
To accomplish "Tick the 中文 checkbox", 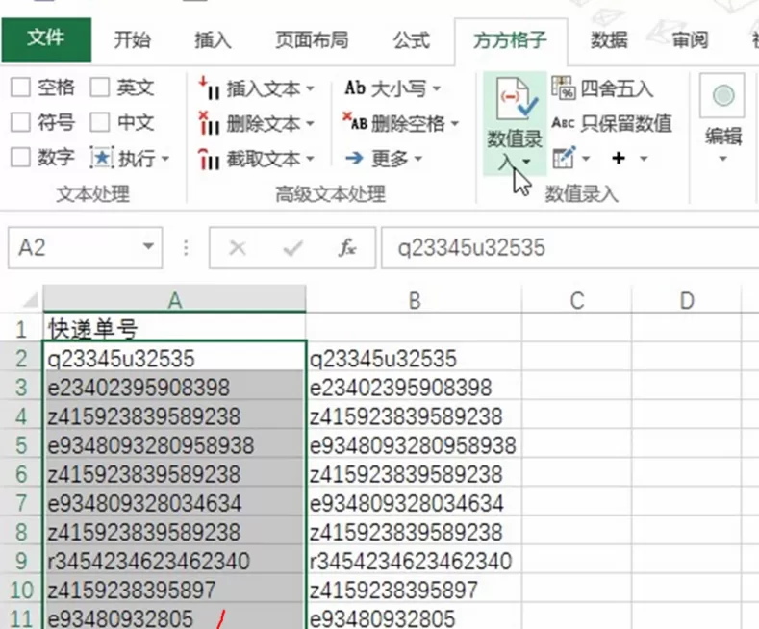I will pos(100,123).
